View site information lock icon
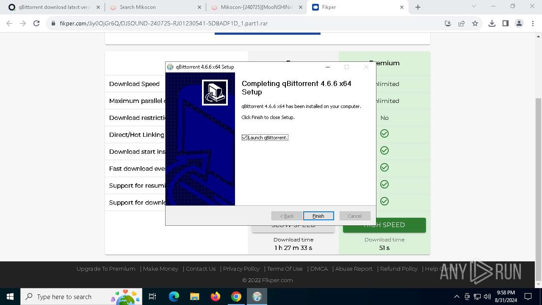Image resolution: width=542 pixels, height=305 pixels. coord(53,23)
